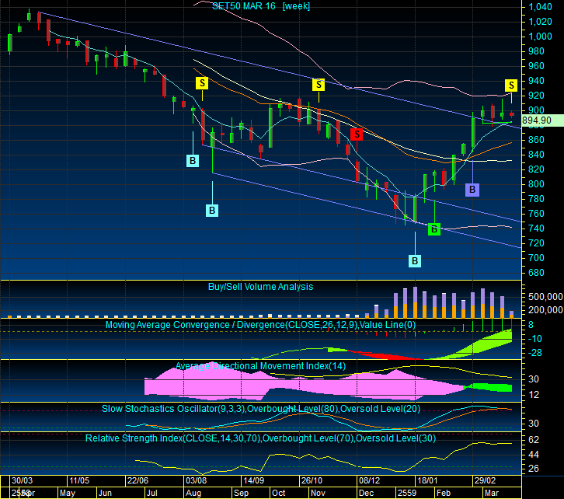Click the Oct month label
564x499 pixels.
[x=278, y=493]
